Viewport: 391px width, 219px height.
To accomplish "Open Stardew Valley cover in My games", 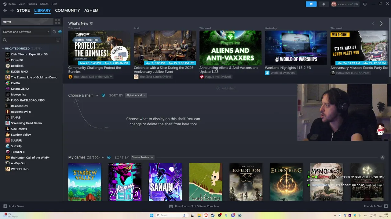I will [x=85, y=182].
